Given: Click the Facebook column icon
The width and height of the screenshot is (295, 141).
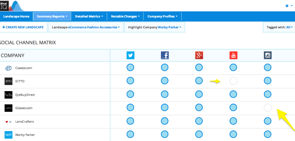Looking at the screenshot, I should point(164,56).
